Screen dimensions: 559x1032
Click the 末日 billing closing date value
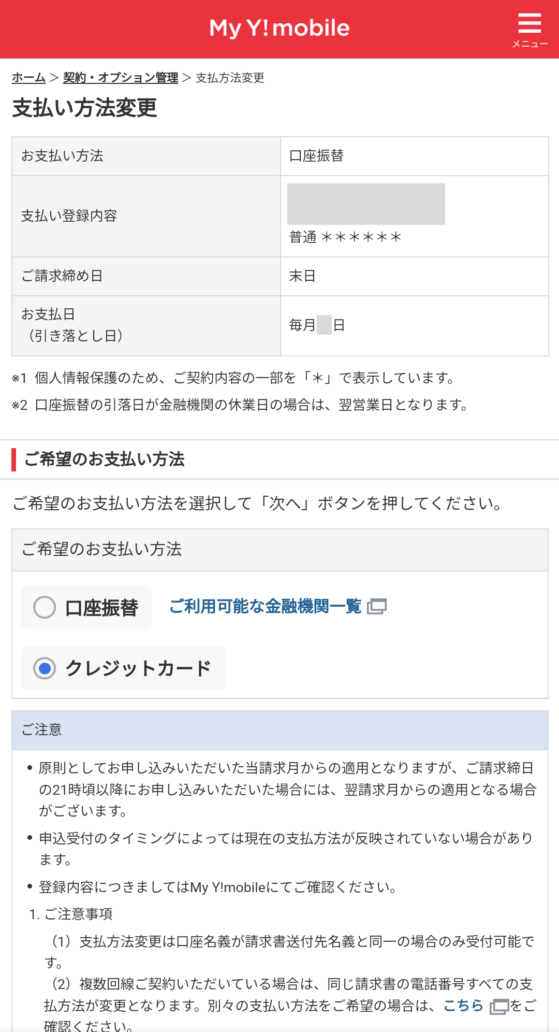pos(302,276)
